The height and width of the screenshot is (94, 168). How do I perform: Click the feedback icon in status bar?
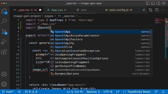[156, 92]
